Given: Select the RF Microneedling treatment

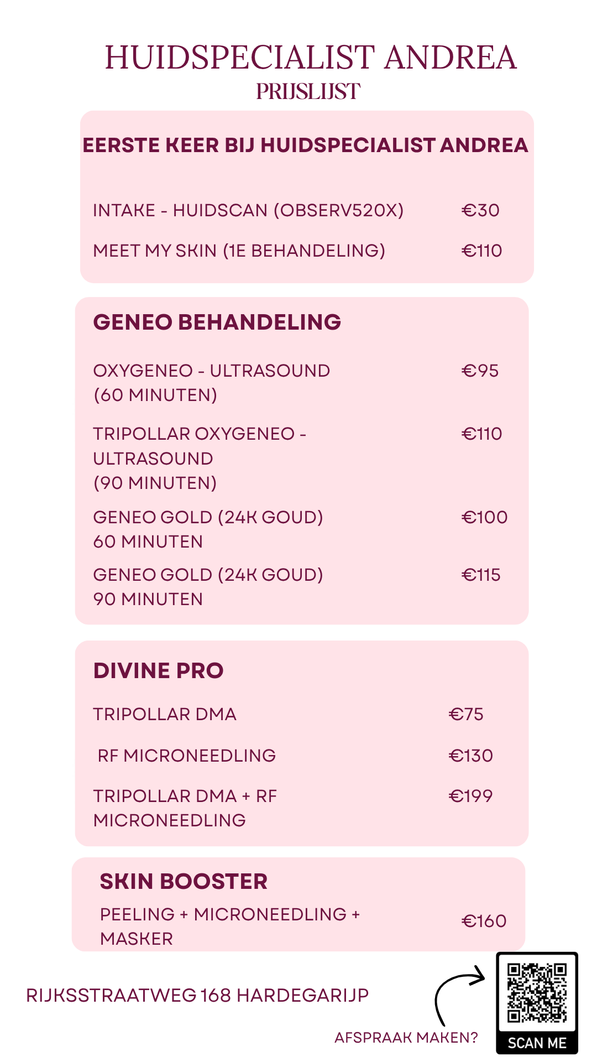Looking at the screenshot, I should pos(186,756).
